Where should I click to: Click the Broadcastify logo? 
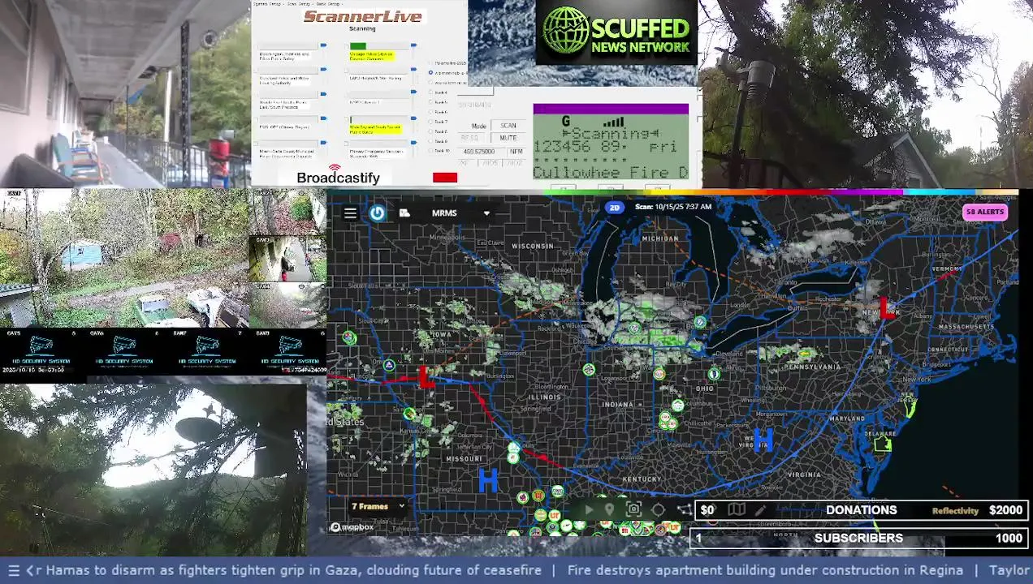pyautogui.click(x=339, y=174)
